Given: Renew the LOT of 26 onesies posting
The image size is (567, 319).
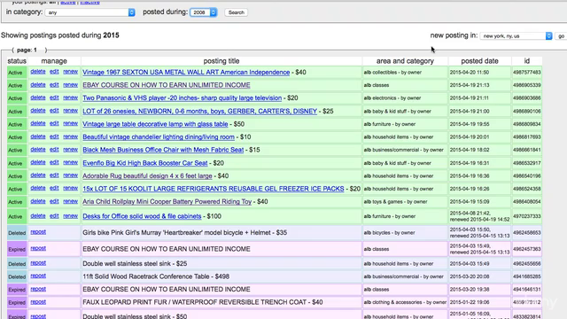Looking at the screenshot, I should [71, 111].
